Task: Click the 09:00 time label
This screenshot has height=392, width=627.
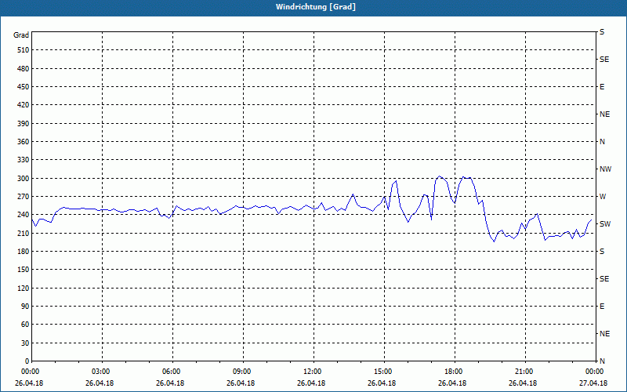Action: point(241,372)
